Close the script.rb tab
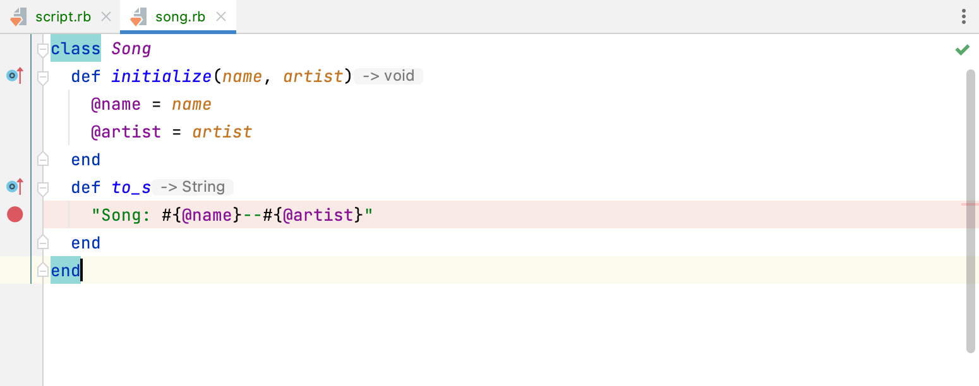The width and height of the screenshot is (979, 386). pos(105,17)
